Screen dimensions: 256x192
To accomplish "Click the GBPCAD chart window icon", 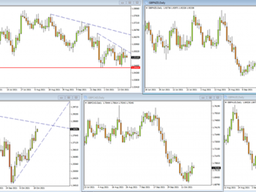I will (86, 97).
